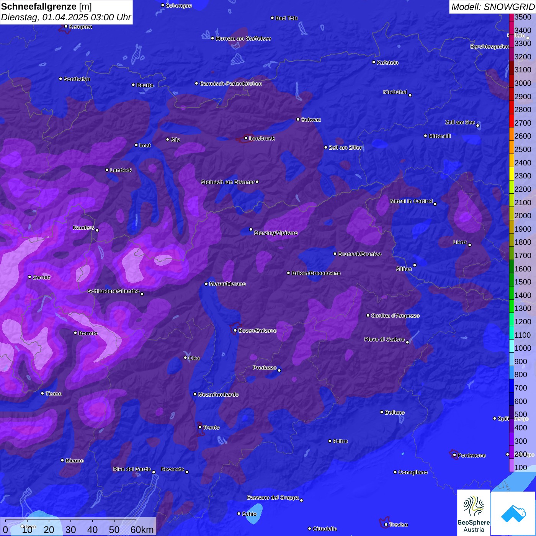The image size is (536, 536).
Task: Click the Nauders marker dot
Action: (97, 230)
